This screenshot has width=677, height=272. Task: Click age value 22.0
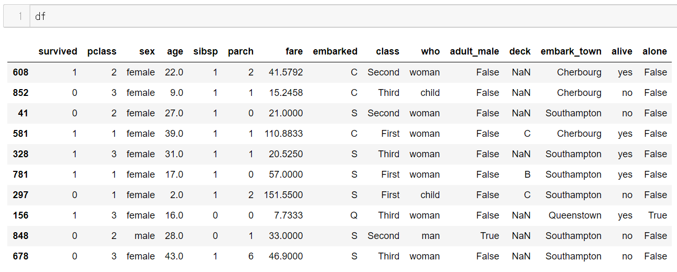click(174, 72)
